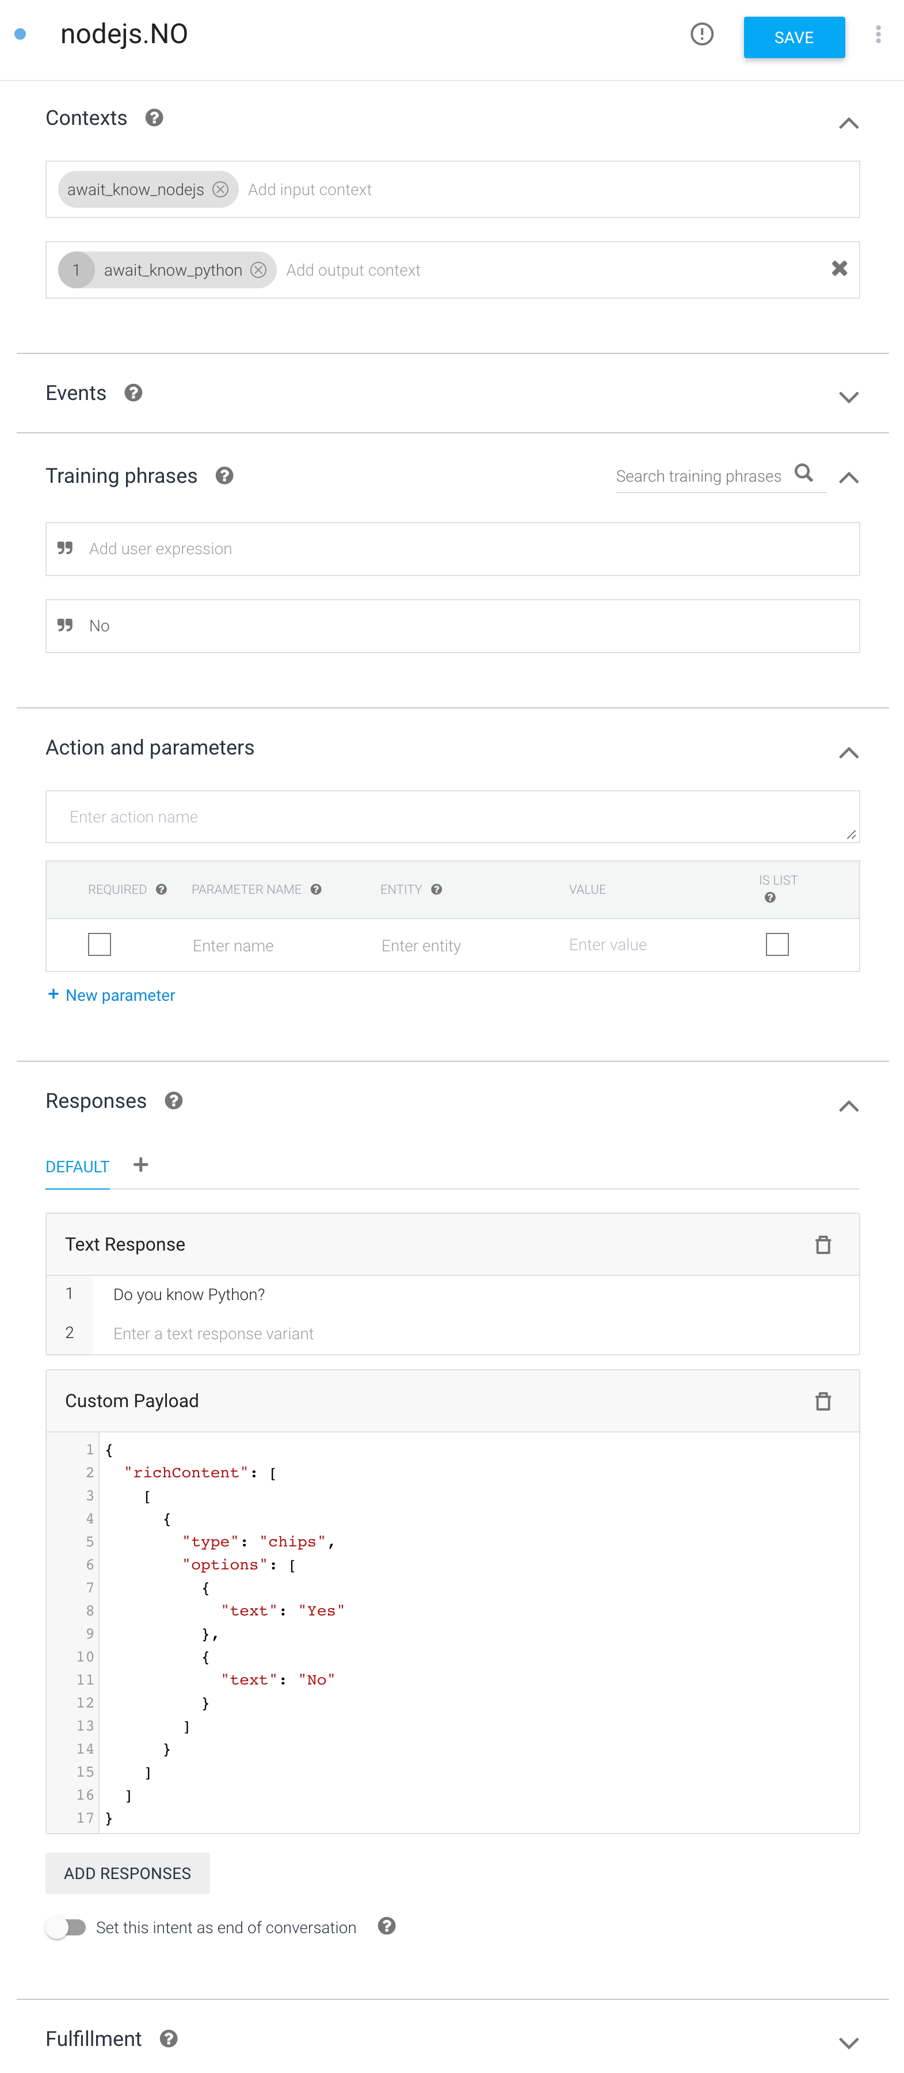Image resolution: width=904 pixels, height=2073 pixels.
Task: Click the search training phrases magnifier icon
Action: pos(803,473)
